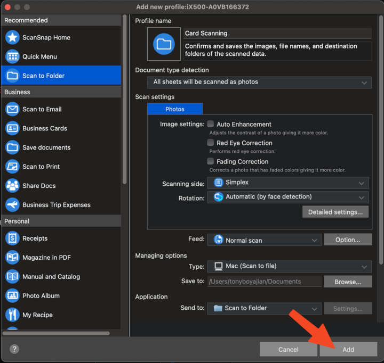Click the automatic rotation icon
The width and height of the screenshot is (384, 363).
pyautogui.click(x=219, y=197)
